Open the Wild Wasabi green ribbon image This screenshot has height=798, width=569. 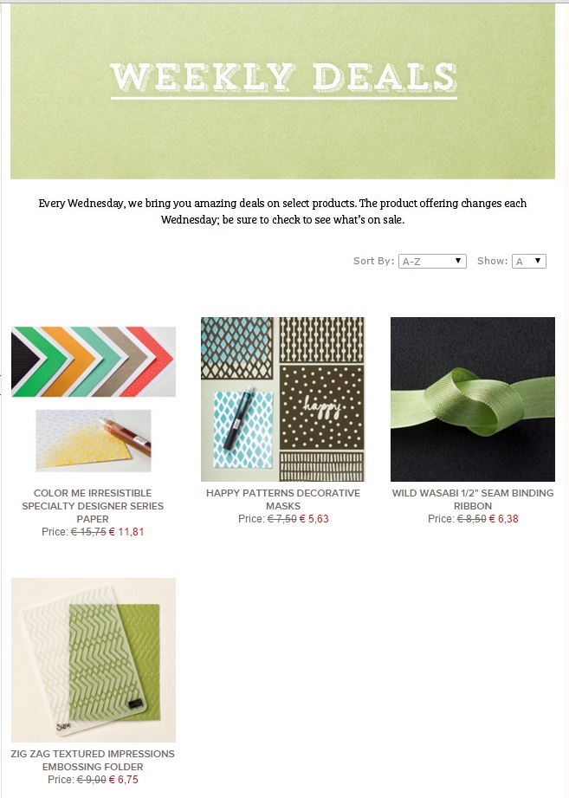[473, 399]
